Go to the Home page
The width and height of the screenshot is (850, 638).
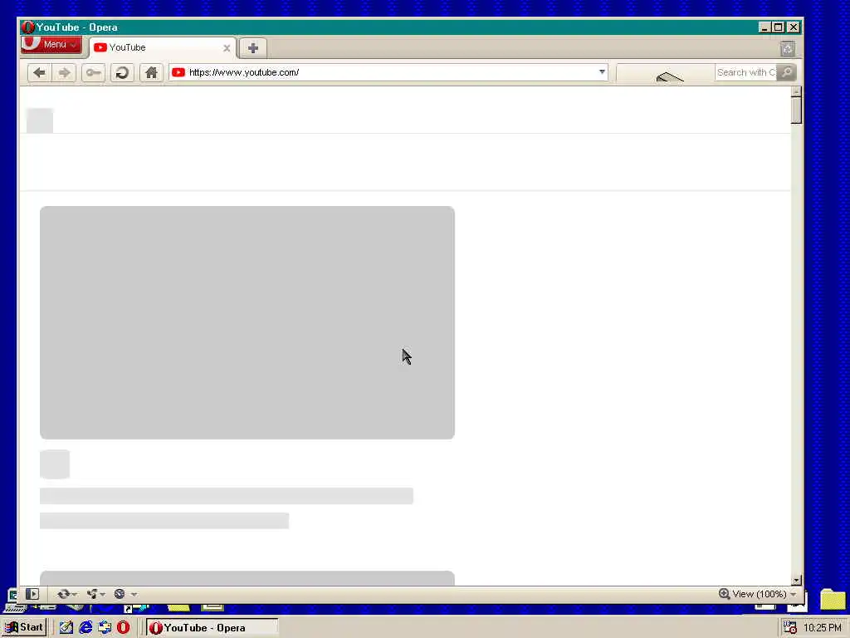click(x=151, y=73)
